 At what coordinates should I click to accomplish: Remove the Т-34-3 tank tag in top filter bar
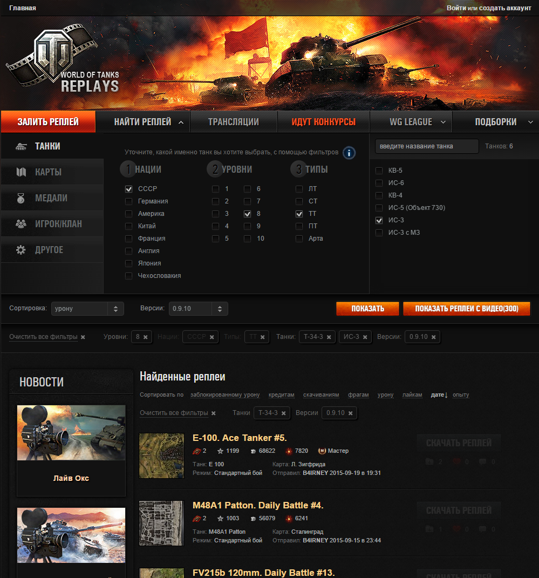329,337
